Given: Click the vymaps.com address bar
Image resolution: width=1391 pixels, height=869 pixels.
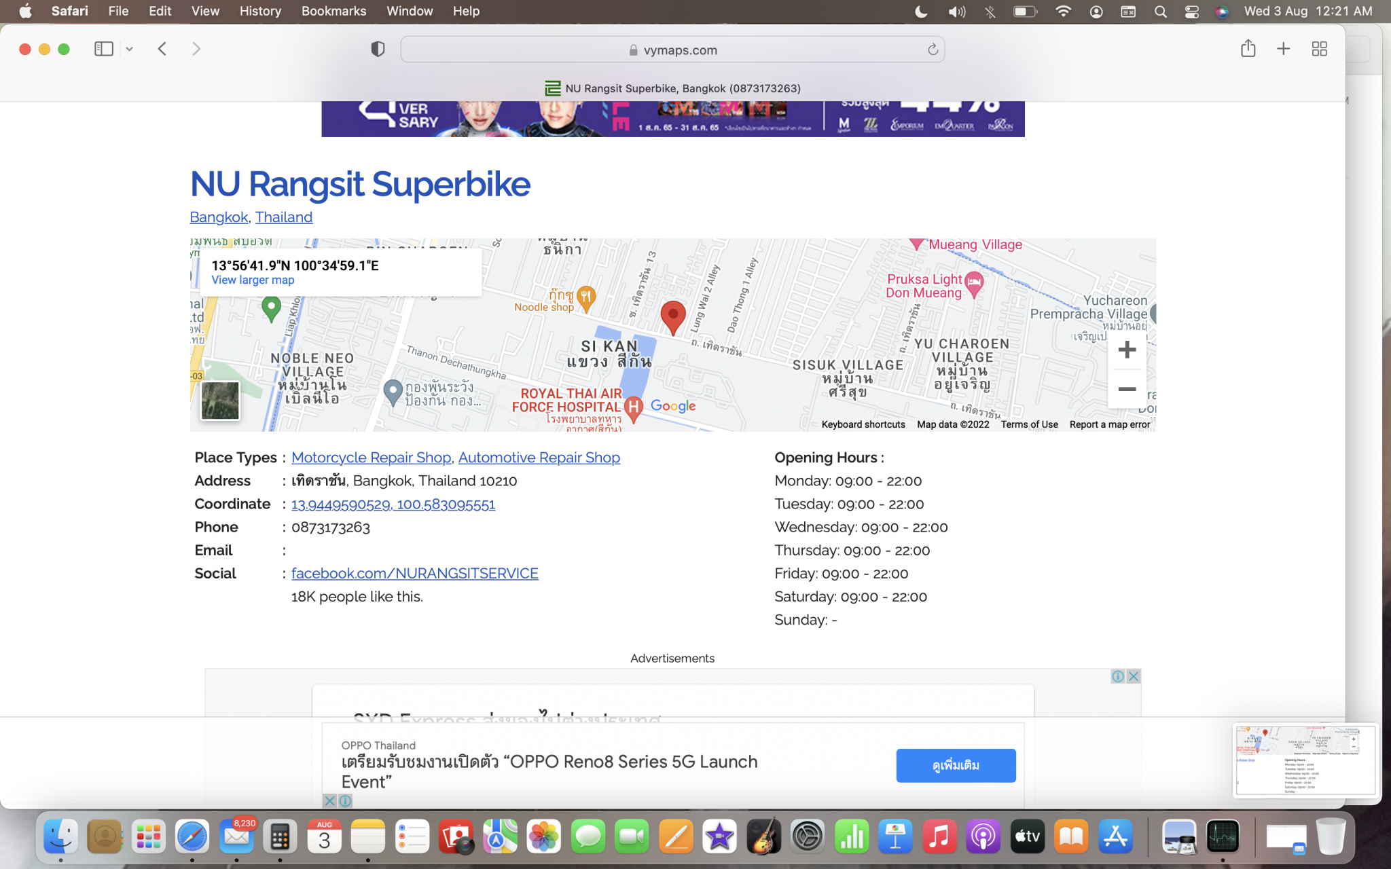Looking at the screenshot, I should pyautogui.click(x=672, y=50).
